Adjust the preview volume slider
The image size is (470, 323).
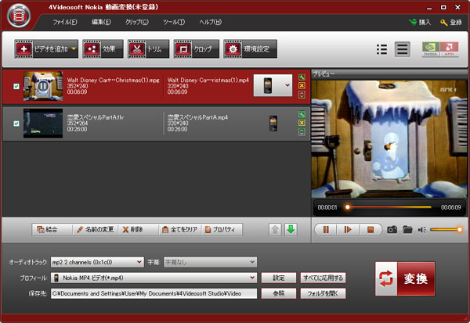click(446, 230)
